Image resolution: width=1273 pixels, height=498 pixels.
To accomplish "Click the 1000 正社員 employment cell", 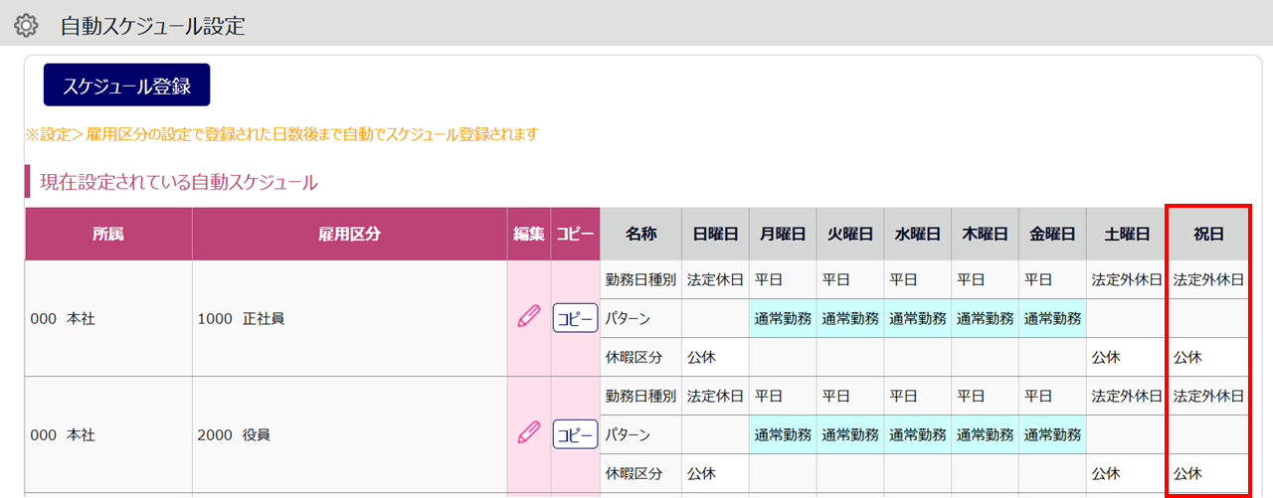I will pyautogui.click(x=349, y=318).
